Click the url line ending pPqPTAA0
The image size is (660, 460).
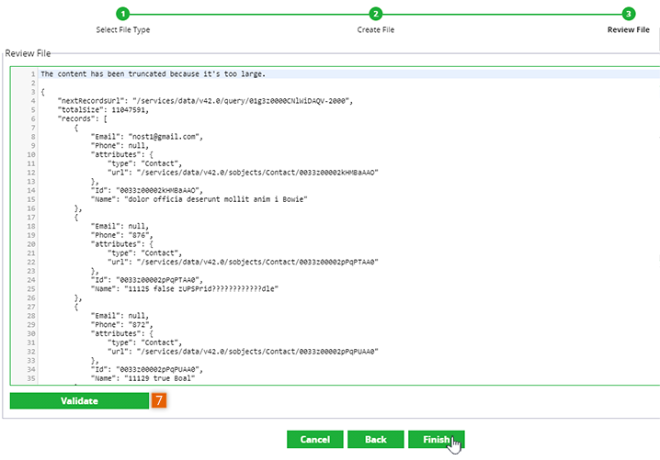coord(243,262)
